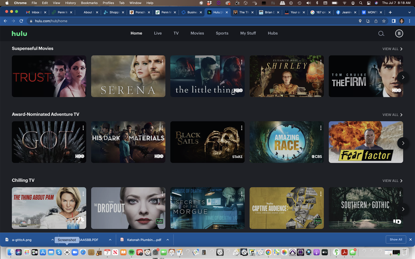Viewport: 415px width, 259px height.
Task: Open the Fear Factor thumbnail
Action: click(366, 142)
